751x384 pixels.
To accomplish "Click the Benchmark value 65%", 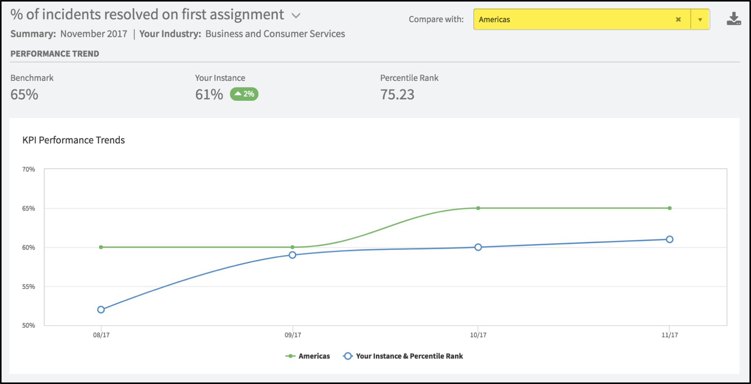I will point(24,94).
